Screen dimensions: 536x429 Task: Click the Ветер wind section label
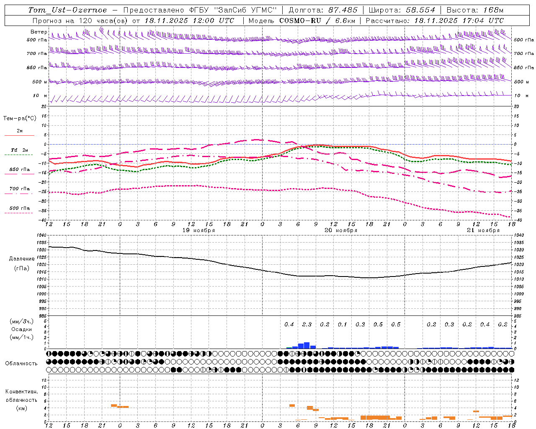[x=39, y=32]
